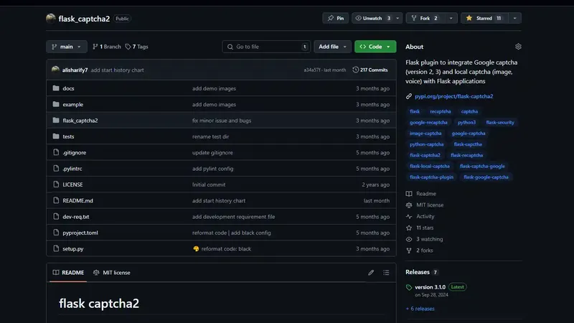
Task: Open the Releases heading link
Action: point(418,272)
